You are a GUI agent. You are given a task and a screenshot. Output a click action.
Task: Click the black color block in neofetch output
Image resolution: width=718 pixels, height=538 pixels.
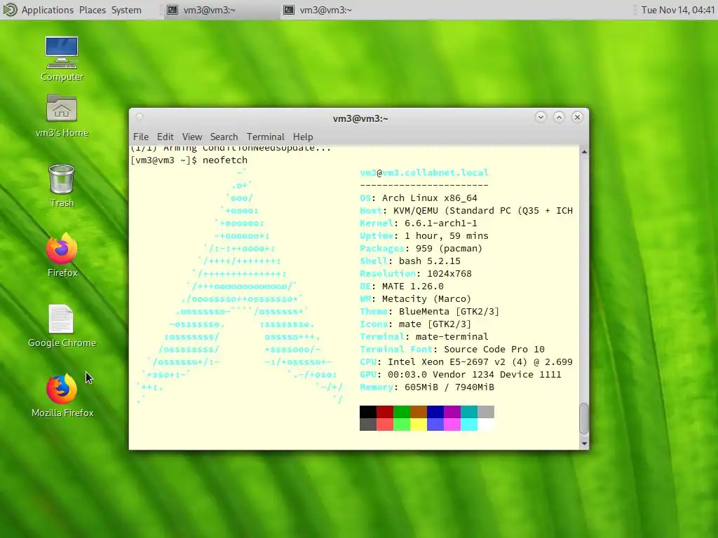click(x=367, y=412)
